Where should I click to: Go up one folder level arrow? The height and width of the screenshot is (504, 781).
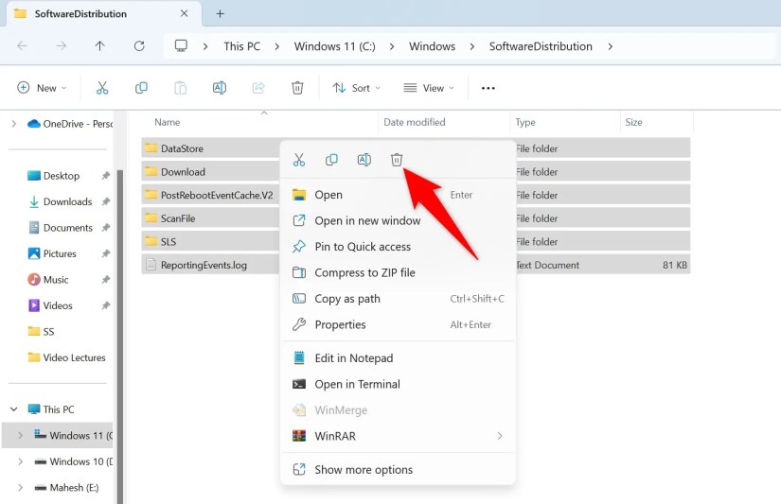(x=100, y=46)
